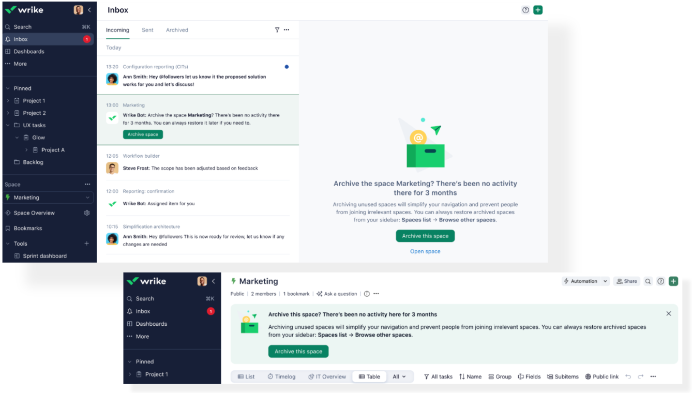
Task: Click the search magnifier icon in Marketing window header
Action: click(648, 281)
